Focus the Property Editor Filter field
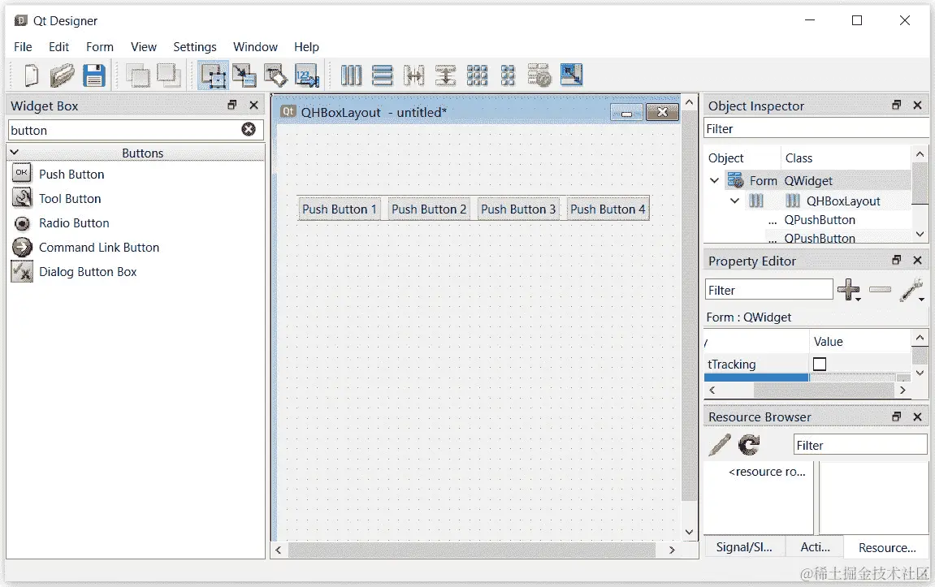Viewport: 935px width, 587px height. pyautogui.click(x=768, y=290)
